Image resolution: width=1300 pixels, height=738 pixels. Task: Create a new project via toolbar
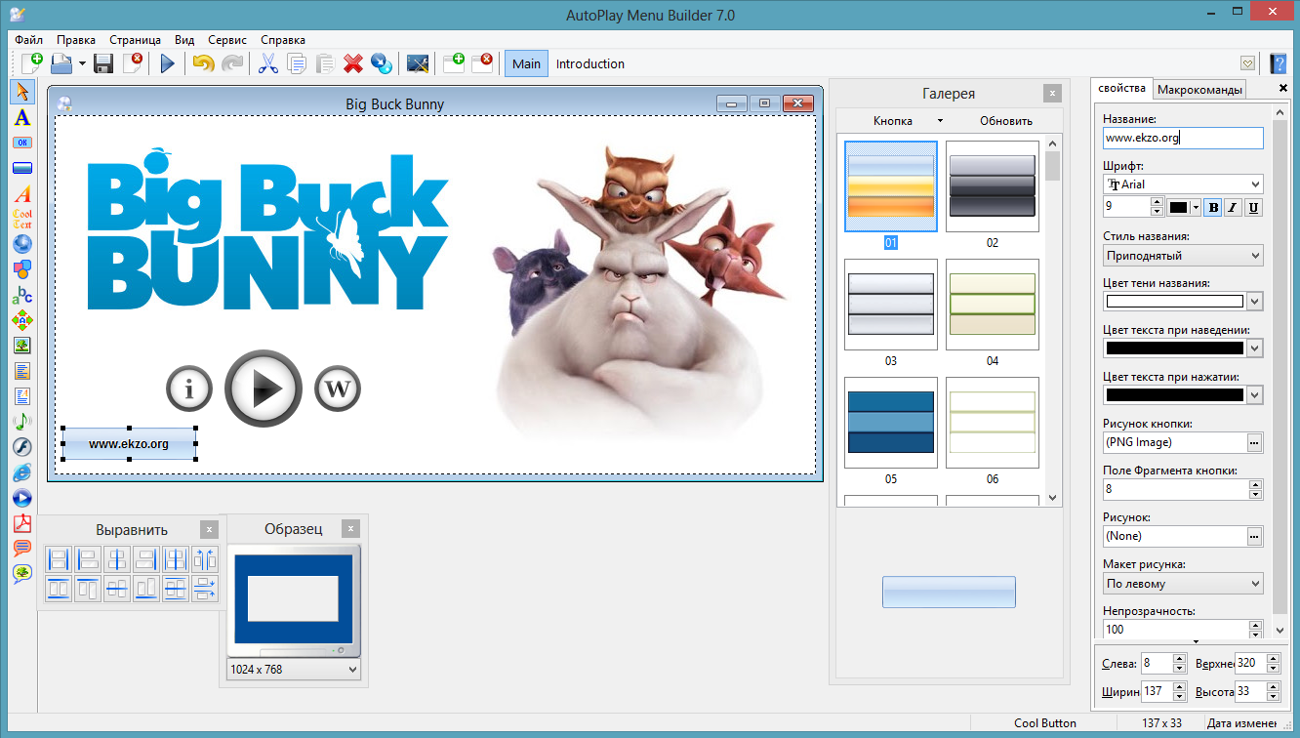(x=32, y=63)
